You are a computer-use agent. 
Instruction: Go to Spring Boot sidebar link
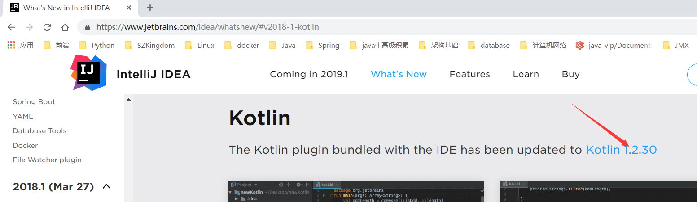point(34,102)
